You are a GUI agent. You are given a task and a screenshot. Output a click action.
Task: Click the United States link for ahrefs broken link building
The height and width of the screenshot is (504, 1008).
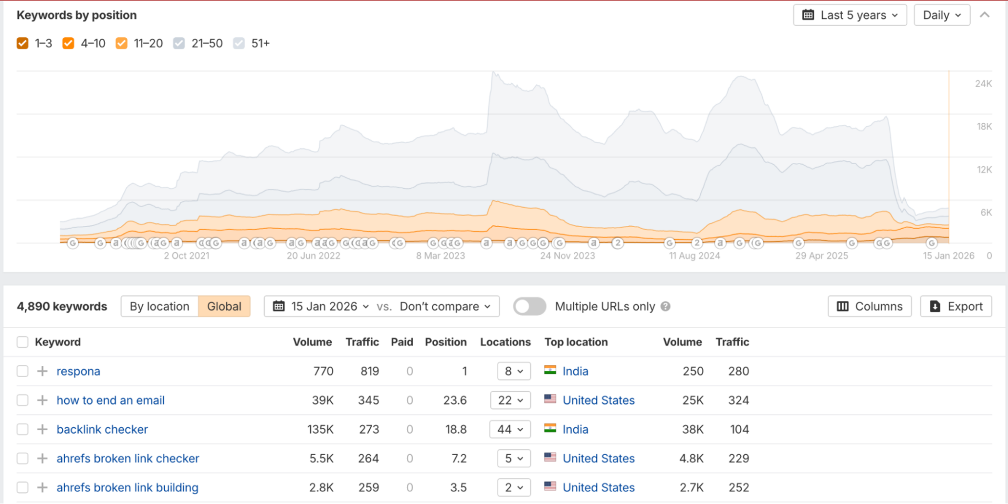click(x=598, y=487)
